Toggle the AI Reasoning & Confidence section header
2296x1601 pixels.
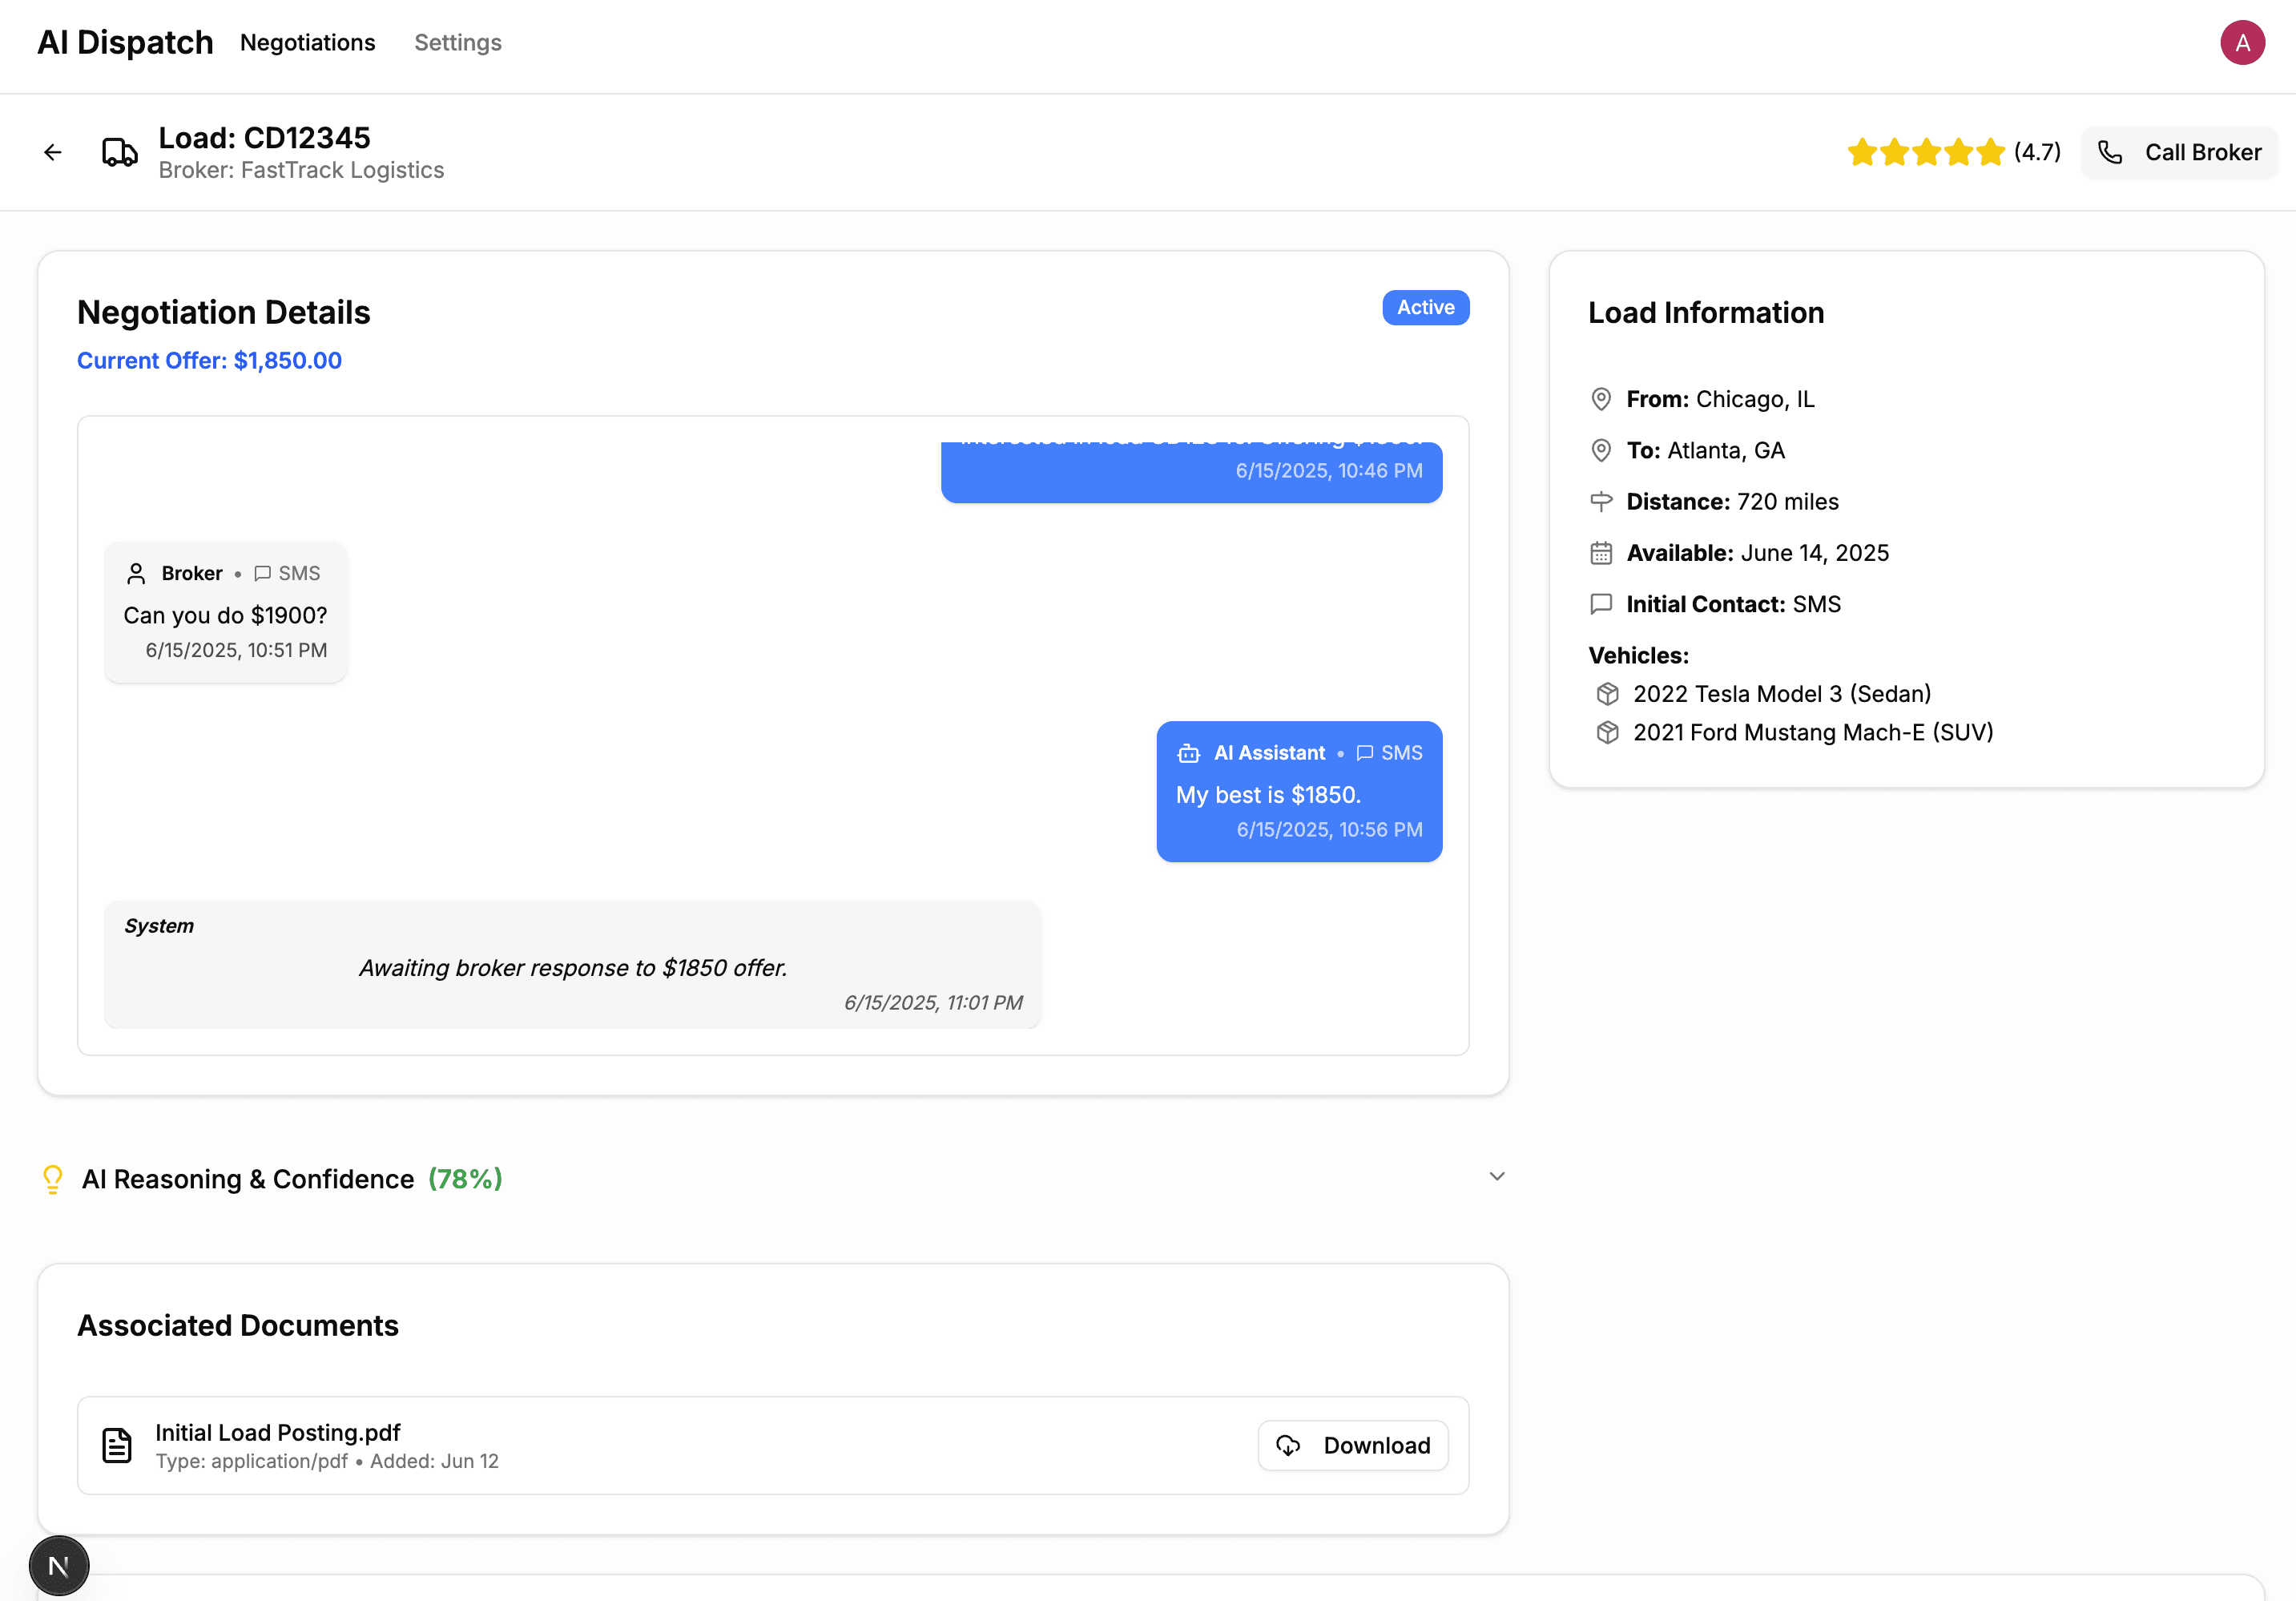click(x=248, y=1179)
